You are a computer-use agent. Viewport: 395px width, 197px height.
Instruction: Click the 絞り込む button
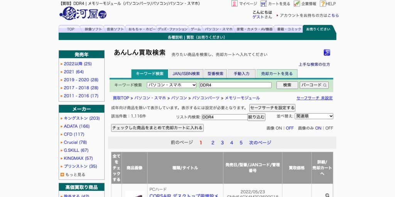click(257, 117)
